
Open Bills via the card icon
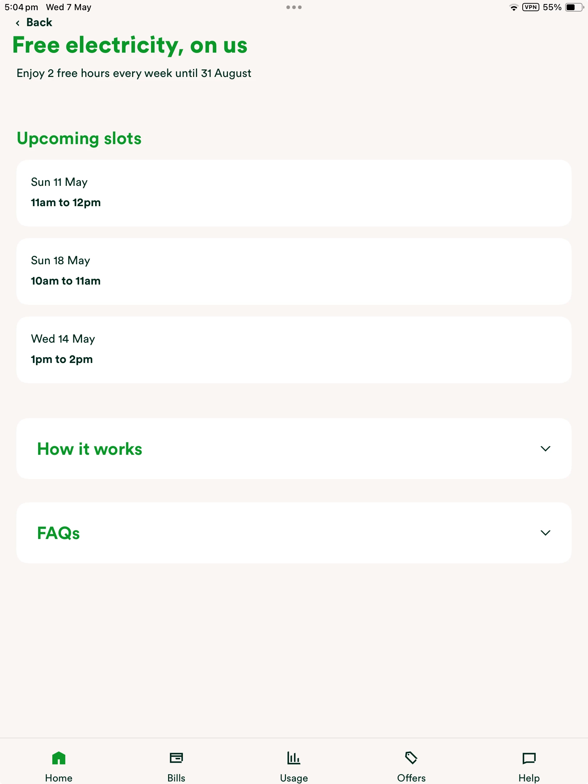[176, 758]
